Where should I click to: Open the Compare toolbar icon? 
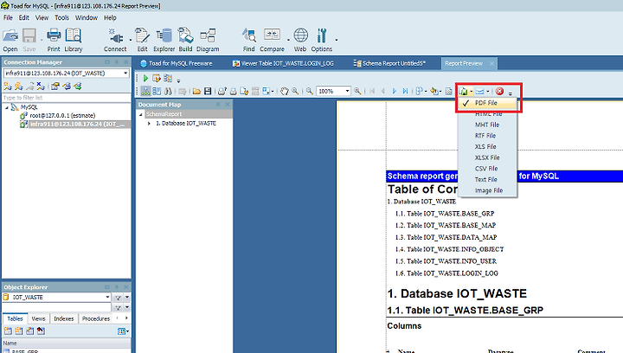pyautogui.click(x=273, y=35)
